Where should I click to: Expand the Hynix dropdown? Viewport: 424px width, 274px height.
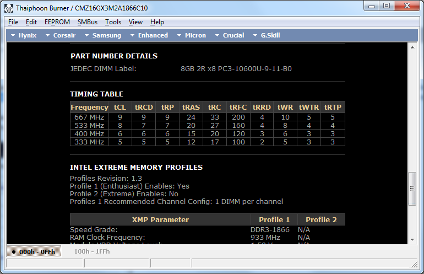pyautogui.click(x=24, y=35)
